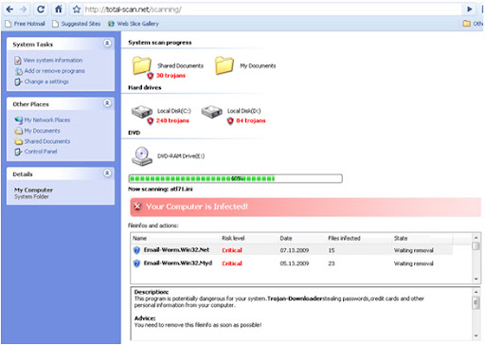Click the date 05.13.2009 cell
Image resolution: width=485 pixels, height=345 pixels.
(295, 263)
